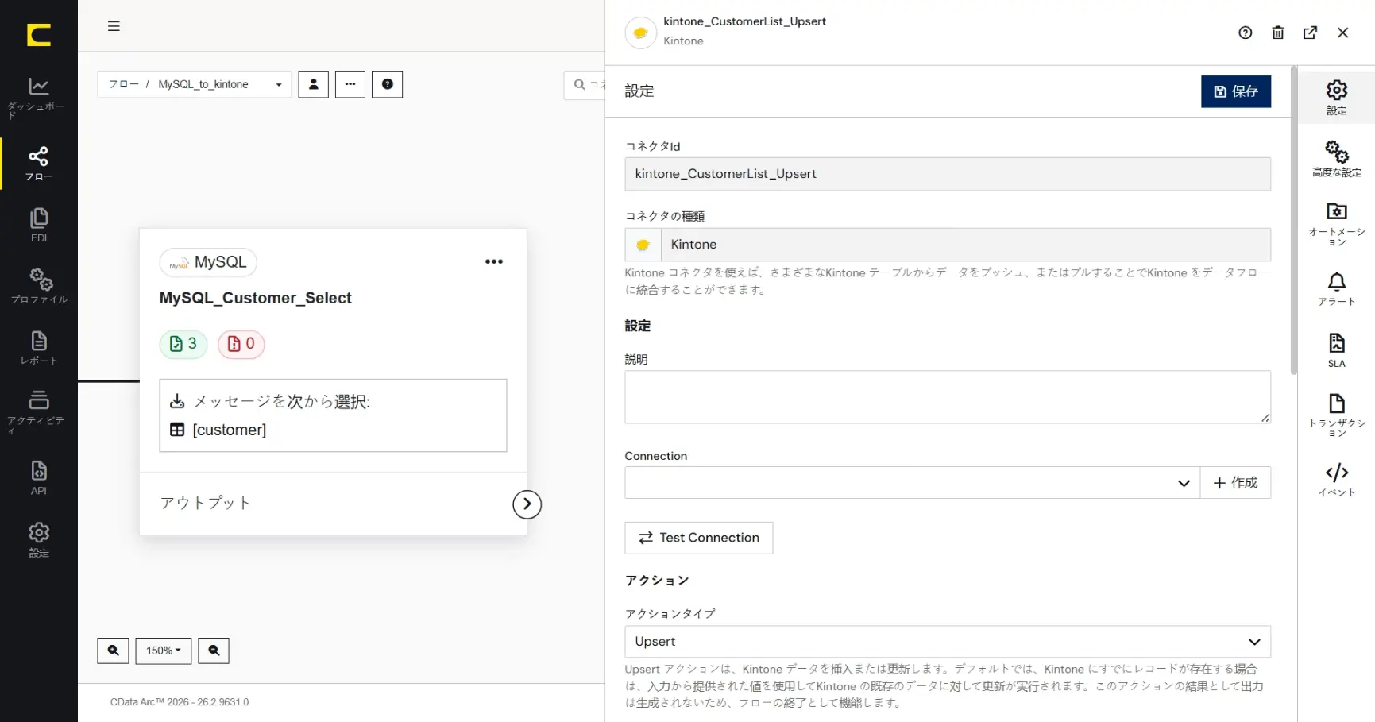
Task: Open the Upsert action type dropdown
Action: (x=948, y=642)
